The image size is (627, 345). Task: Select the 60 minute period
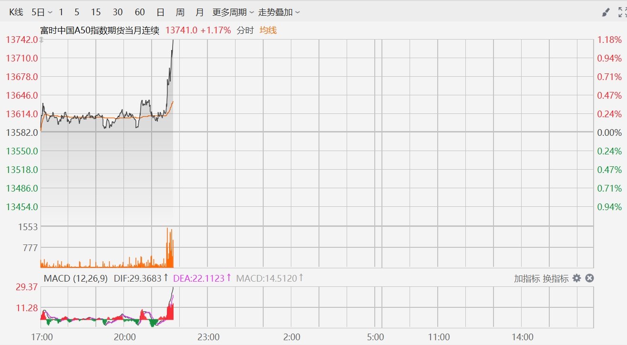pyautogui.click(x=140, y=12)
